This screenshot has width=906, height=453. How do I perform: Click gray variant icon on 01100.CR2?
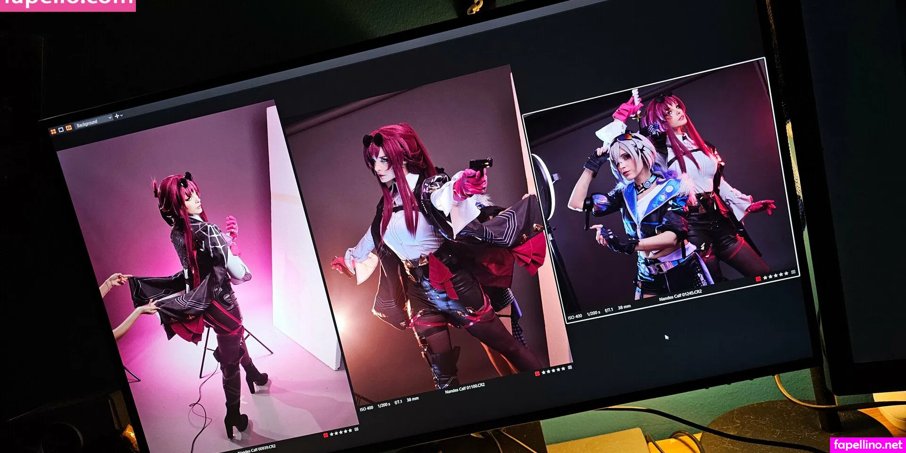[x=570, y=367]
